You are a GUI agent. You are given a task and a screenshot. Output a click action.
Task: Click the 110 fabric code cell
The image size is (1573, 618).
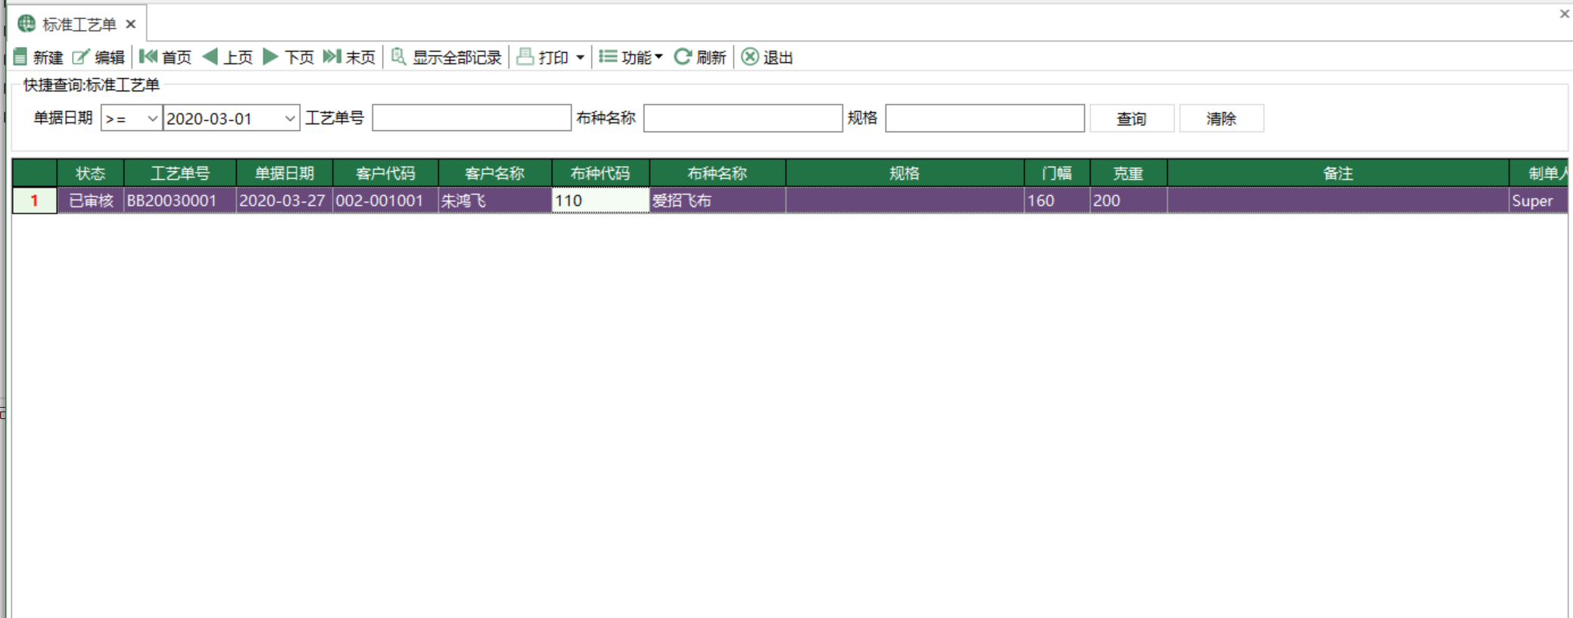pyautogui.click(x=600, y=200)
